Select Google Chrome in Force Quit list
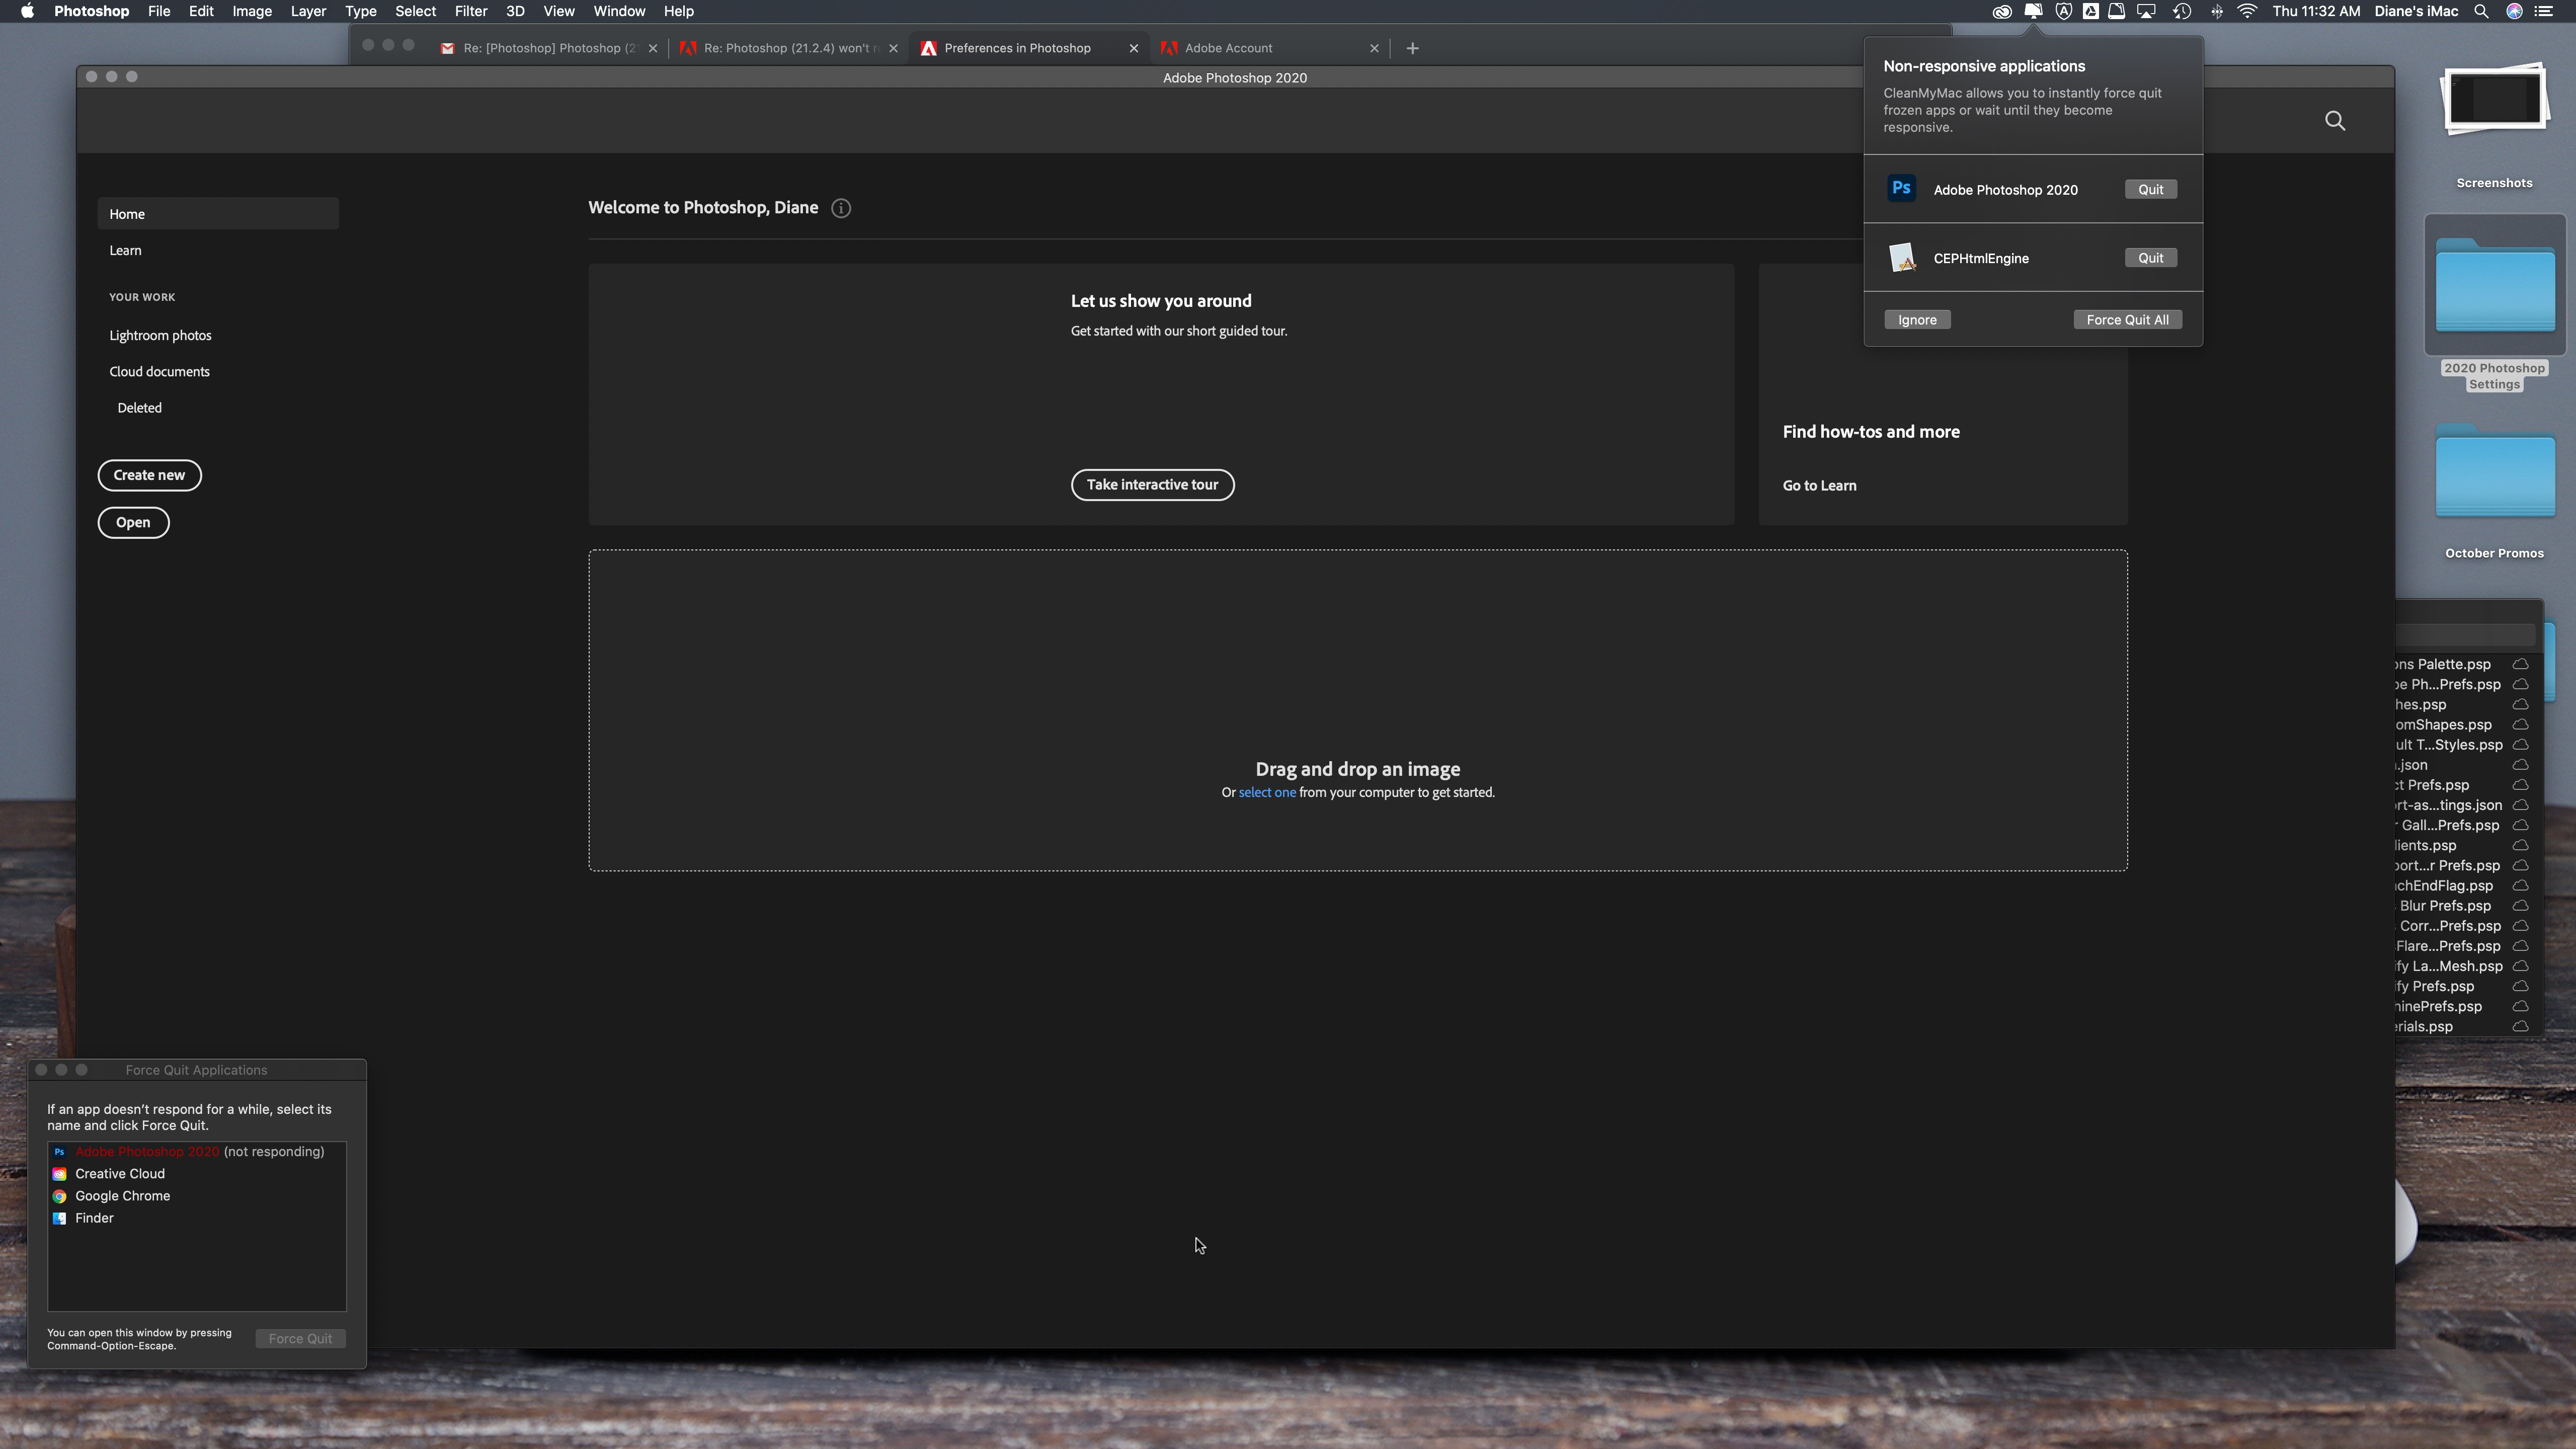Screen dimensions: 2576x1449 122,1196
